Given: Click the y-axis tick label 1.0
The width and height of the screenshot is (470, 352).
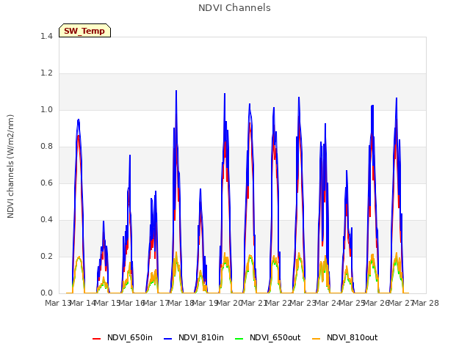Looking at the screenshot, I should (46, 110).
